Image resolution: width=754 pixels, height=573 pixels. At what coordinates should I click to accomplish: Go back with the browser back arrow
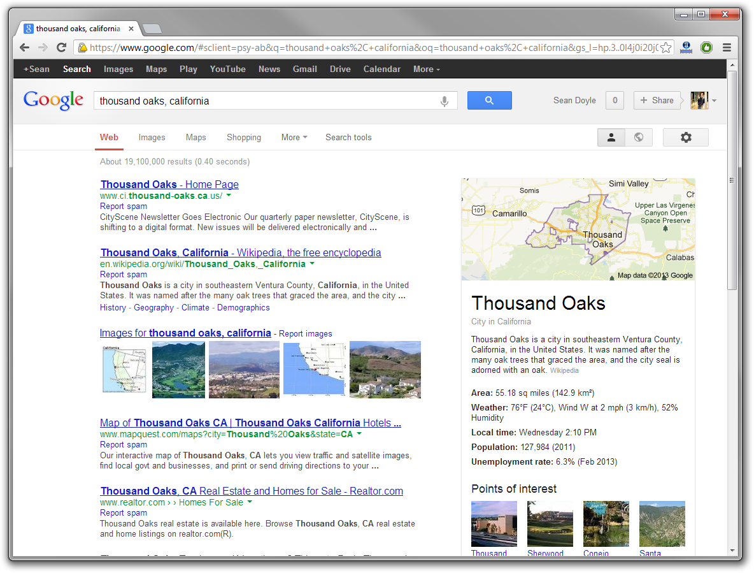pos(25,47)
